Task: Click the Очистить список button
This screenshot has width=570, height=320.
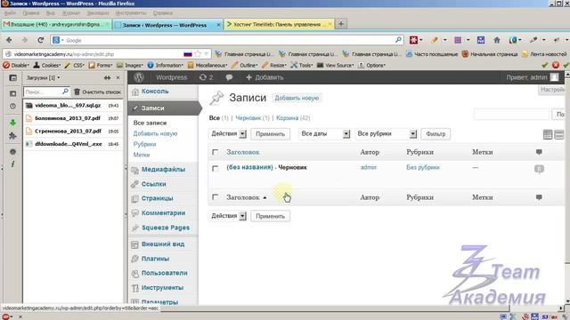Action: [x=97, y=92]
